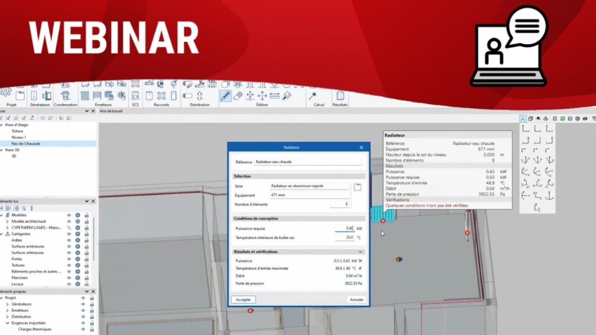Screen dimensions: 596x335
Task: Click the eraser tool in Édition group
Action: tap(237, 96)
